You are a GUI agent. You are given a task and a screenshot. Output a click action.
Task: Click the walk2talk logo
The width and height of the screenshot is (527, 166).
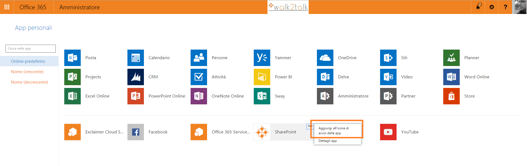pos(288,7)
